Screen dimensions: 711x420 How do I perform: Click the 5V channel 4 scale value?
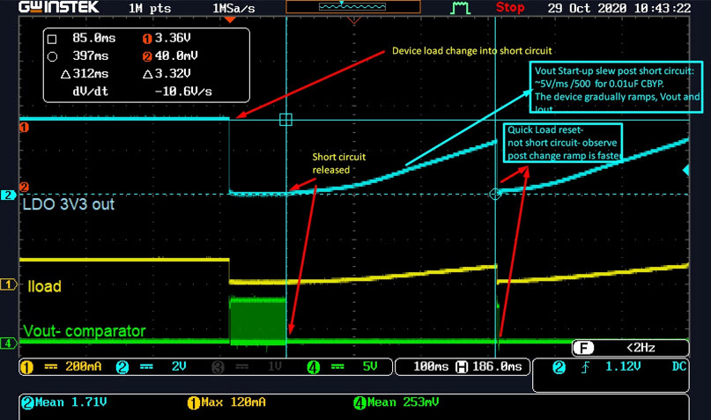click(x=370, y=366)
